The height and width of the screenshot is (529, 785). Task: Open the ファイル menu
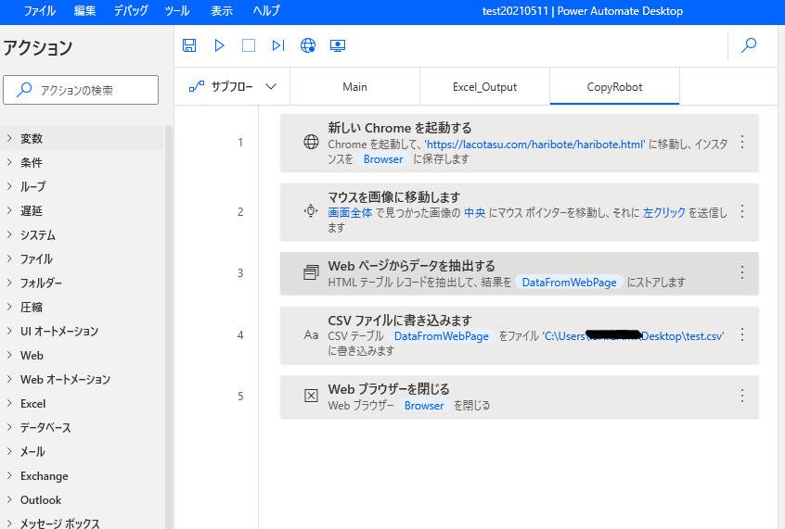(39, 11)
